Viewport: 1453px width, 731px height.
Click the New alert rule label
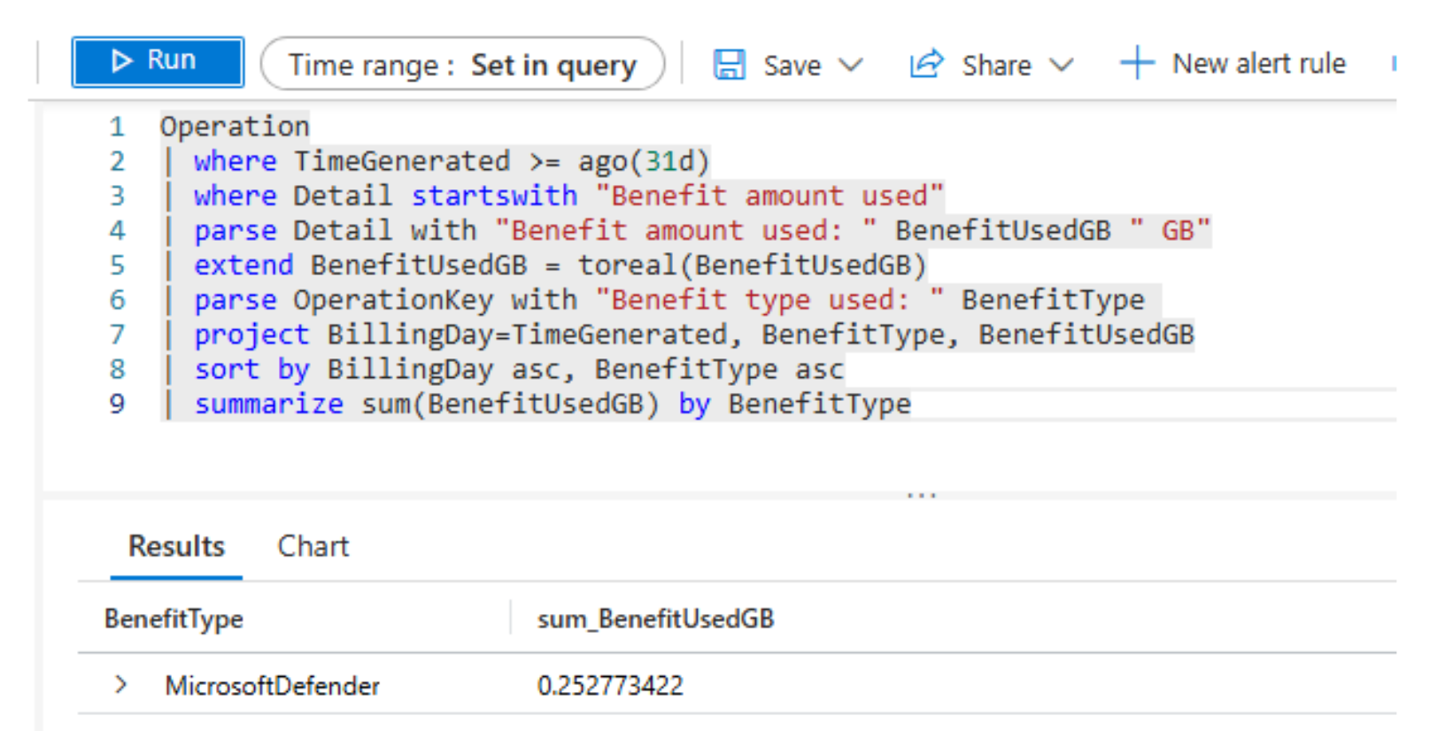(1258, 64)
